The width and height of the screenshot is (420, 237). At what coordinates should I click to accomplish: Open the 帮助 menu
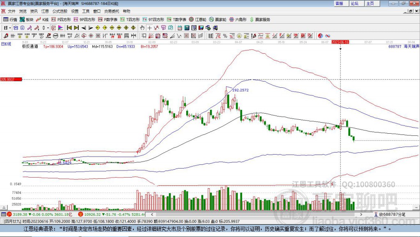126,11
